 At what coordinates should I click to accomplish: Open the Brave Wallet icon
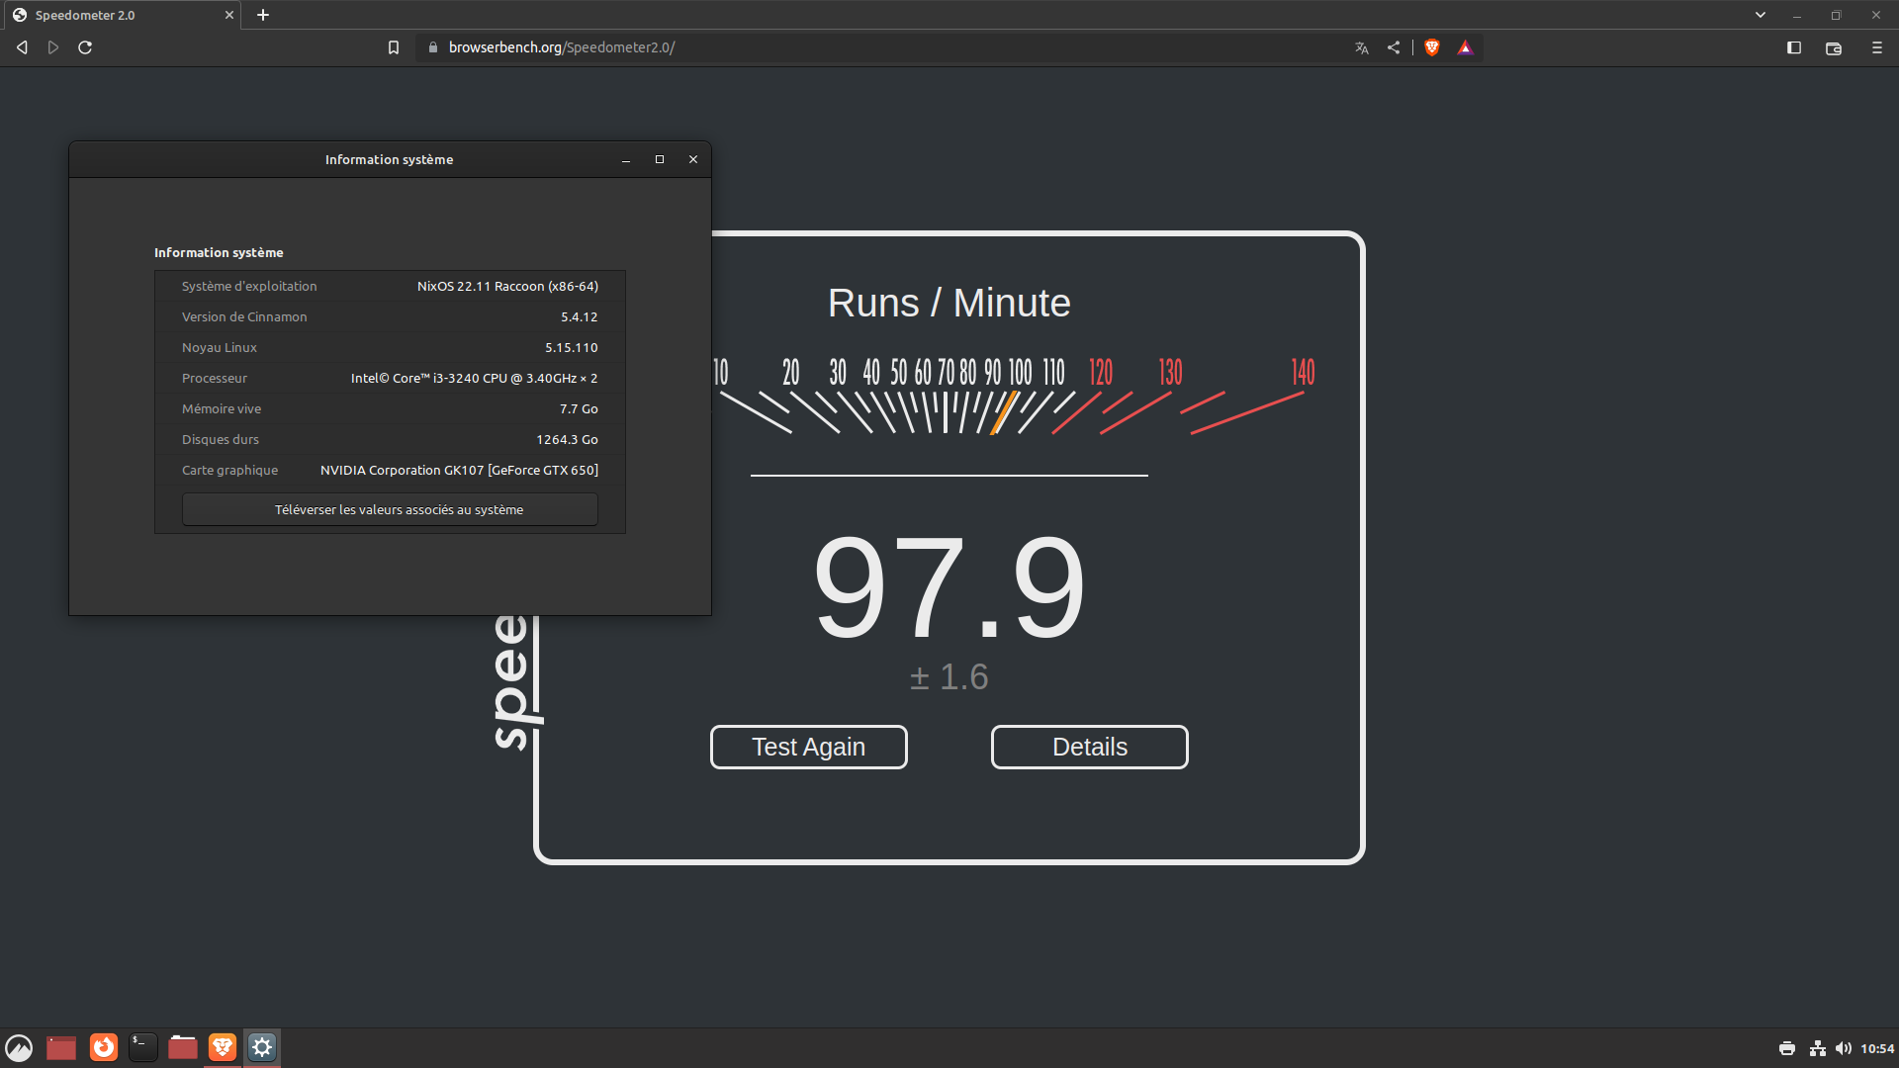[1834, 47]
